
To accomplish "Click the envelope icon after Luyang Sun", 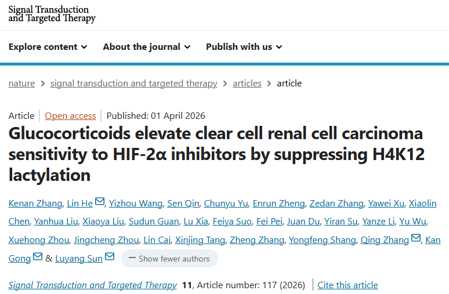I will coord(110,257).
